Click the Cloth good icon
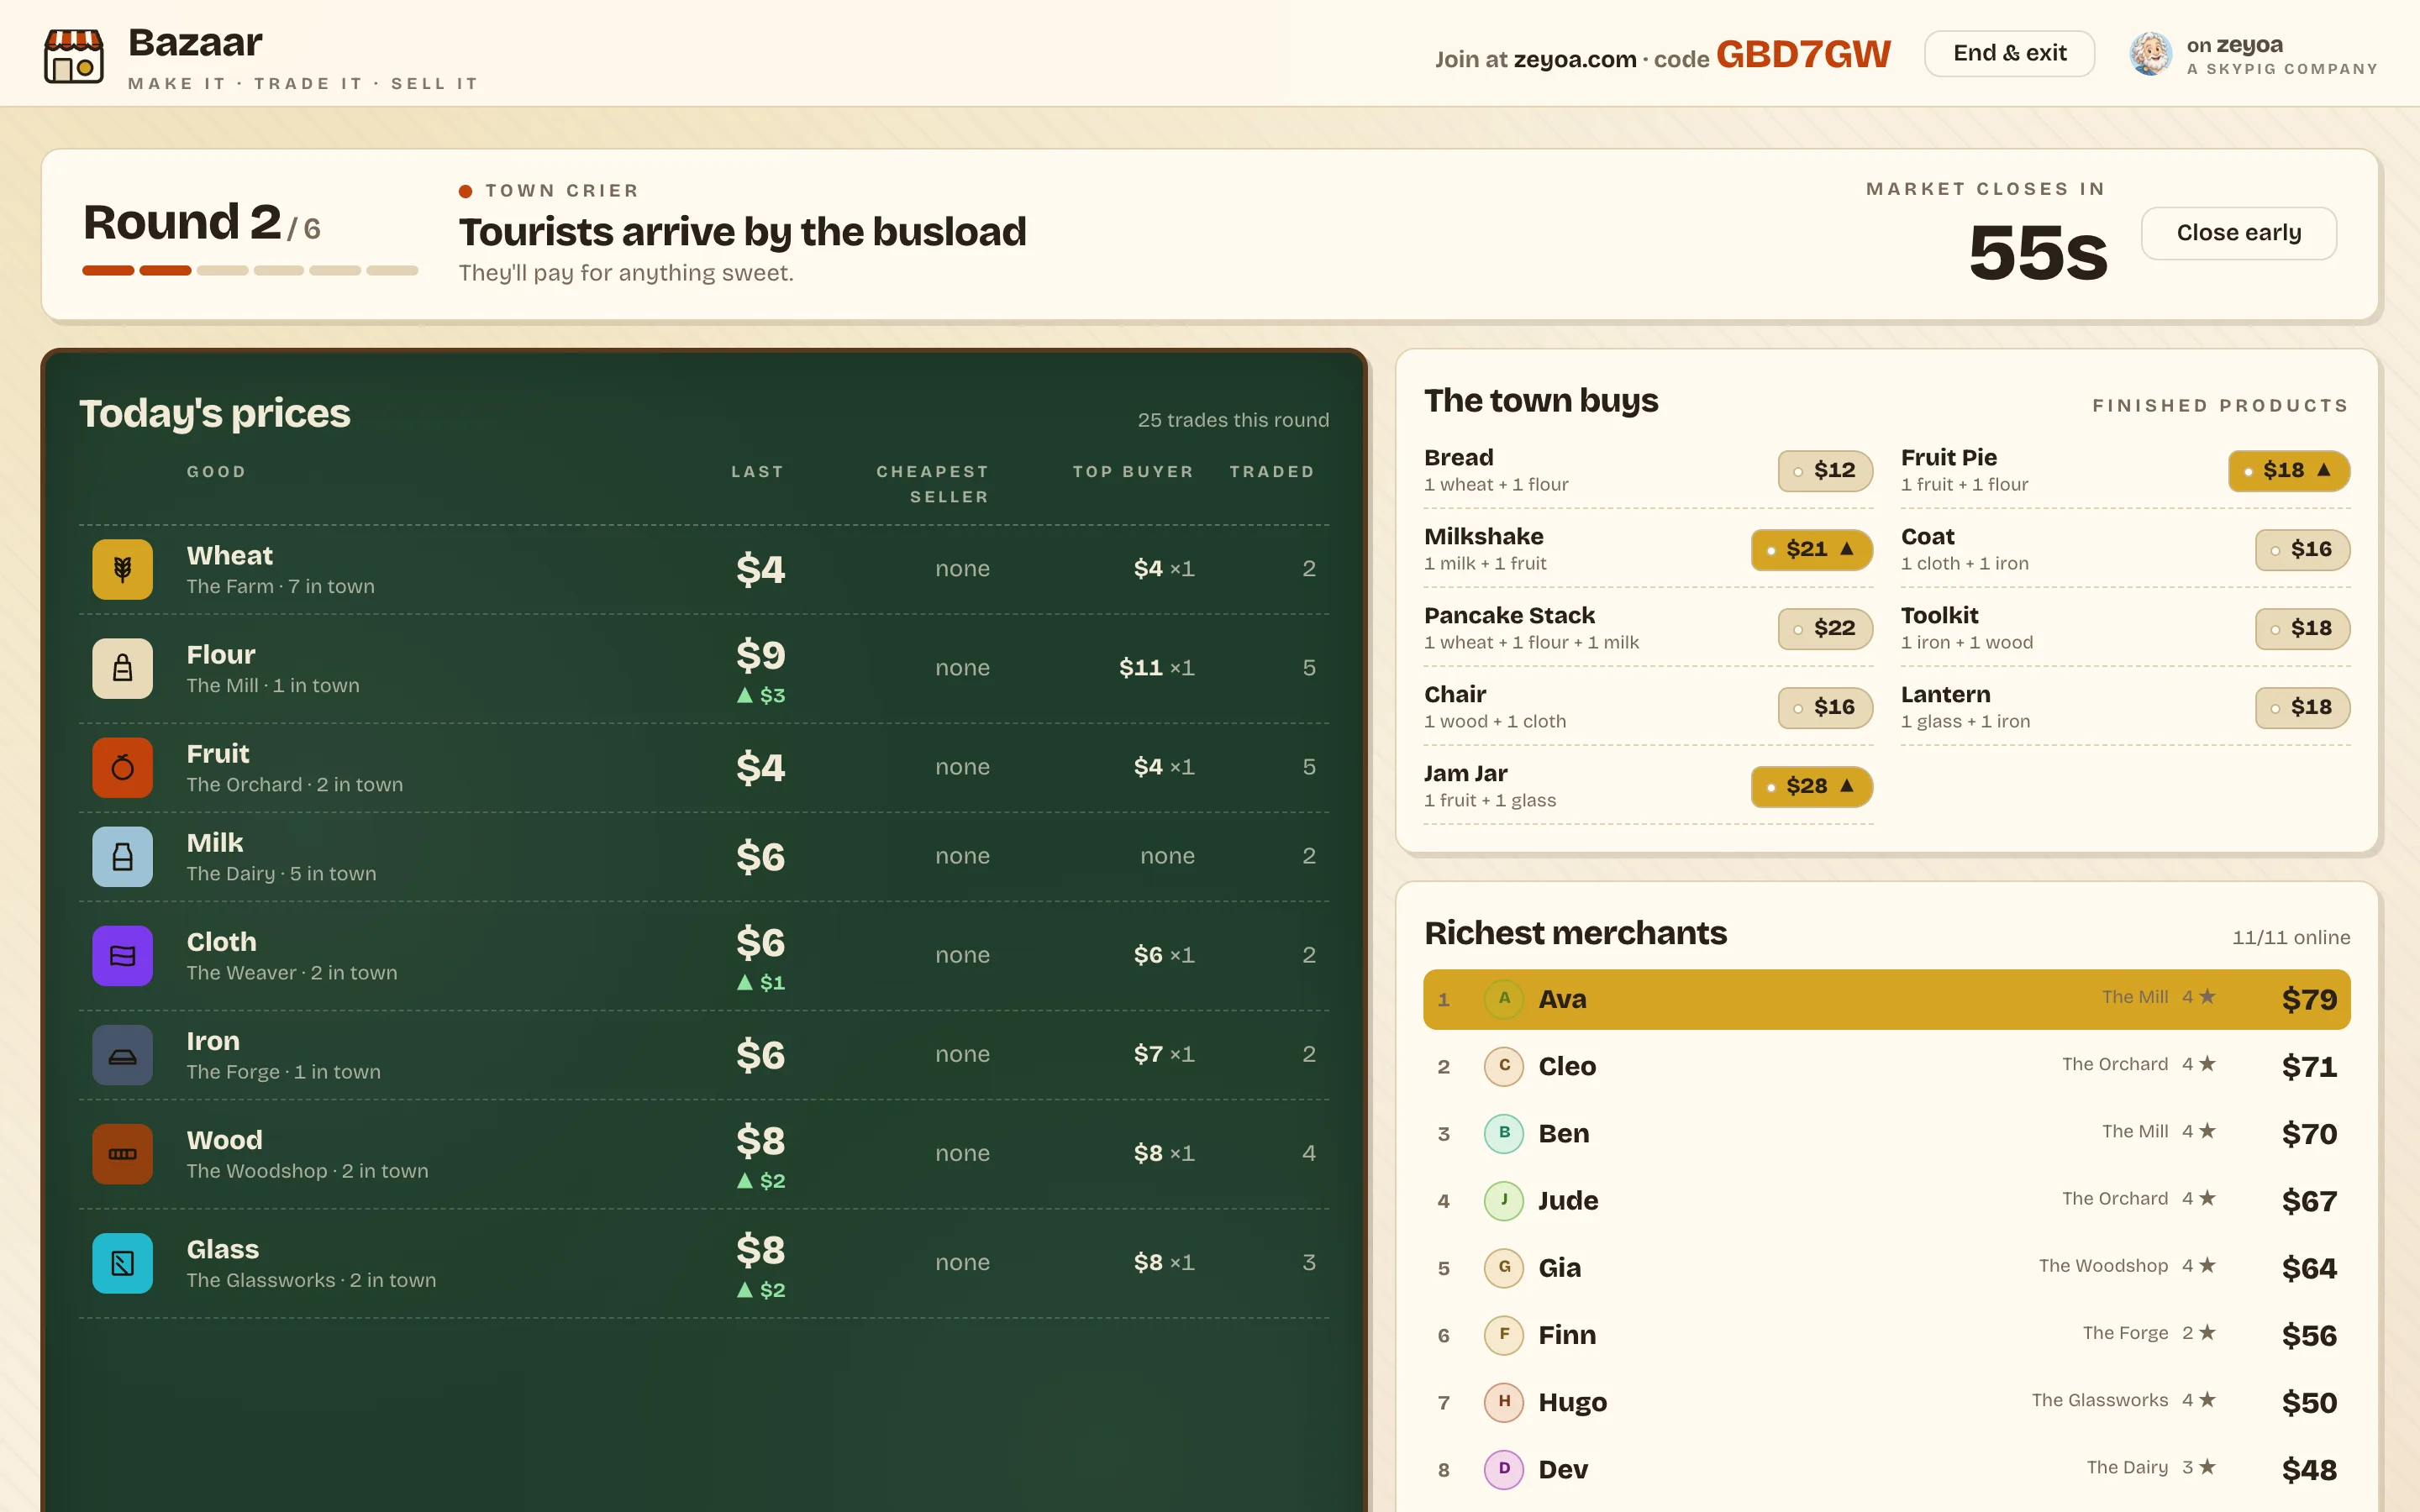The height and width of the screenshot is (1512, 2420). [122, 955]
